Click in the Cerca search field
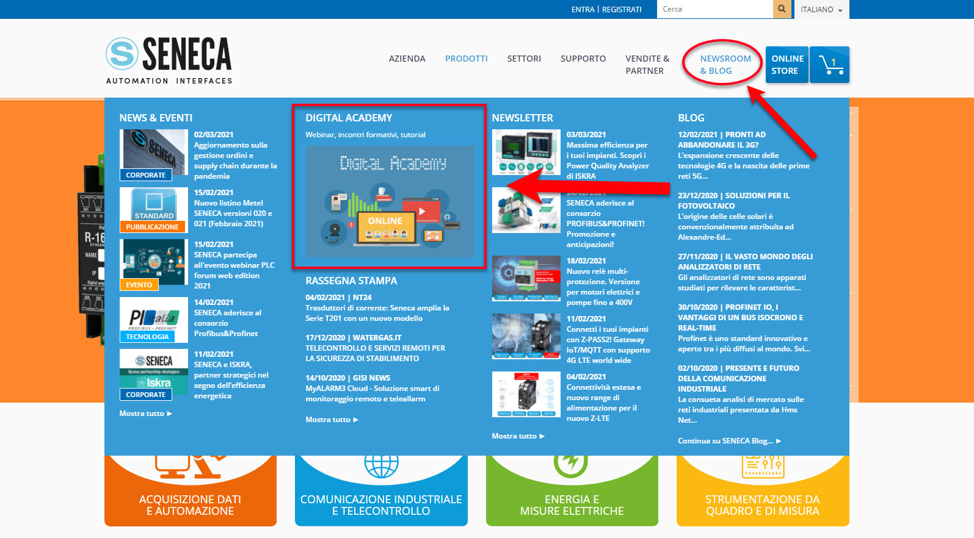The height and width of the screenshot is (538, 974). [714, 9]
